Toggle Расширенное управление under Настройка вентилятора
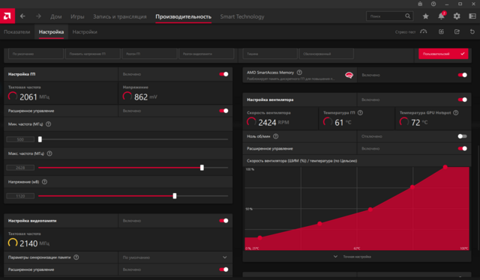The image size is (480, 280). click(462, 148)
